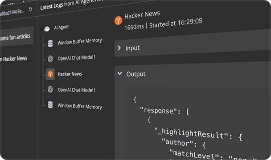Select the Hacker News log entry

pos(70,74)
